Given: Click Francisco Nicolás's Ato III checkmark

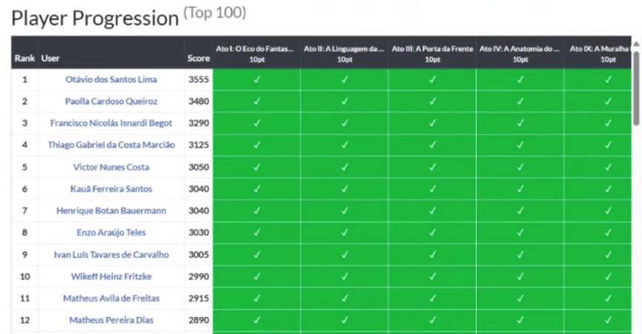Looking at the screenshot, I should (x=432, y=123).
